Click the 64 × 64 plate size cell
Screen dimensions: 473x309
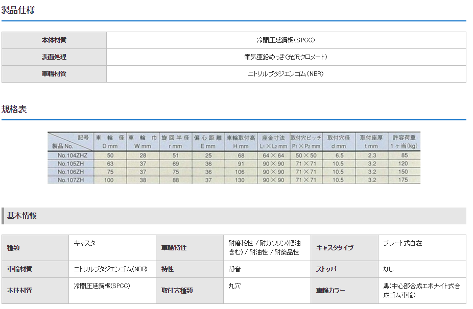[x=273, y=156]
